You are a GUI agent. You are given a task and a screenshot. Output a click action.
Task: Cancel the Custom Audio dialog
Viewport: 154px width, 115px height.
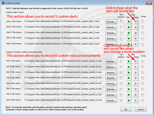(x=141, y=109)
